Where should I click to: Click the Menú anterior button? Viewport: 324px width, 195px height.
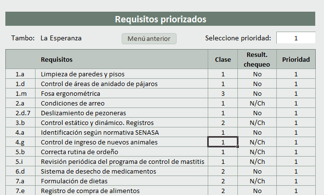[149, 38]
